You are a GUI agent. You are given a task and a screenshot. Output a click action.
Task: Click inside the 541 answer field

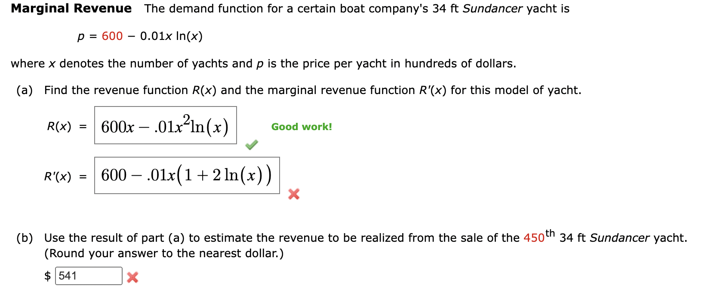pos(88,277)
